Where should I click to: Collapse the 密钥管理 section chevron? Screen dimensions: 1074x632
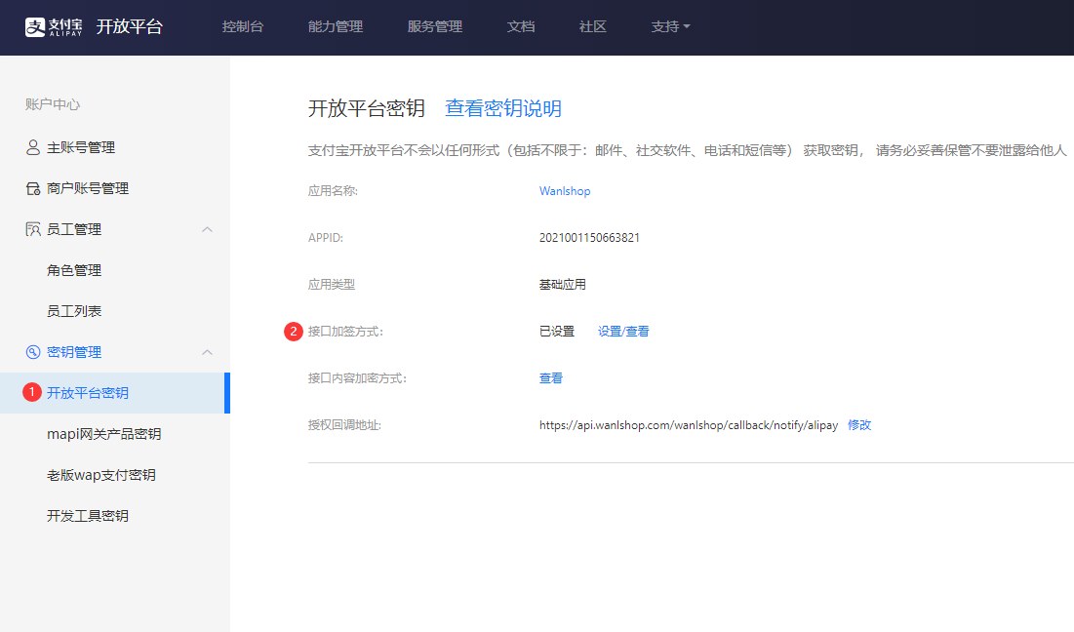[x=207, y=352]
